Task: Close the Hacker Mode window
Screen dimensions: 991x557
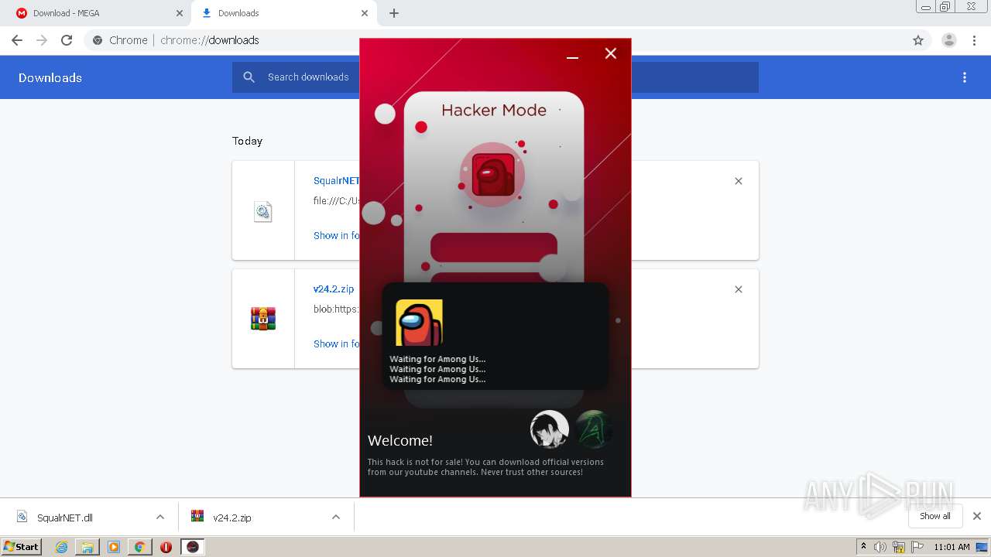Action: 611,53
